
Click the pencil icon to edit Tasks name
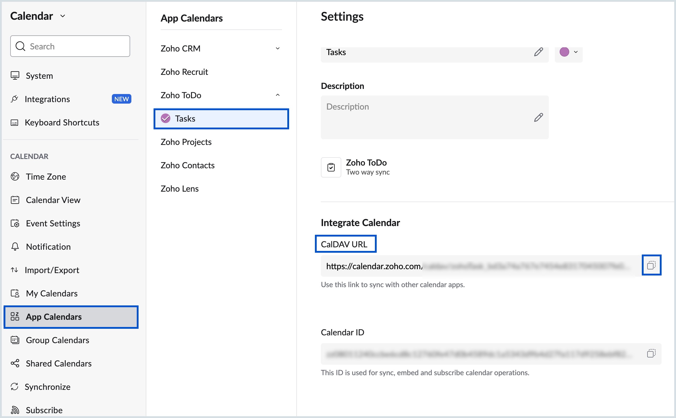point(538,52)
